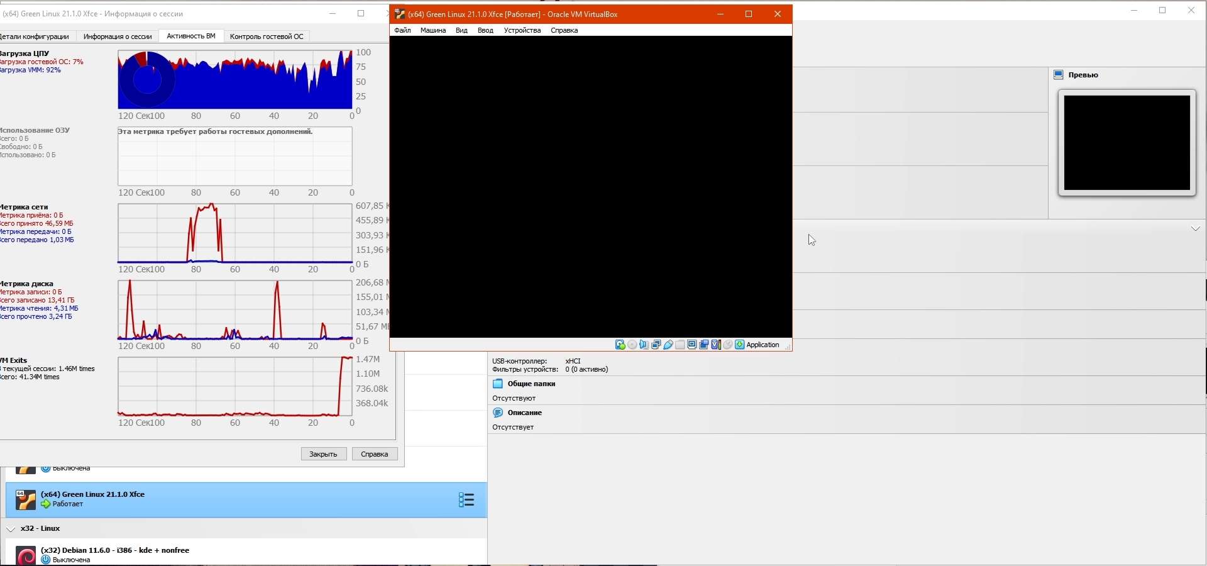
Task: Click the VirtualBox icon in the VM window title bar
Action: [399, 14]
